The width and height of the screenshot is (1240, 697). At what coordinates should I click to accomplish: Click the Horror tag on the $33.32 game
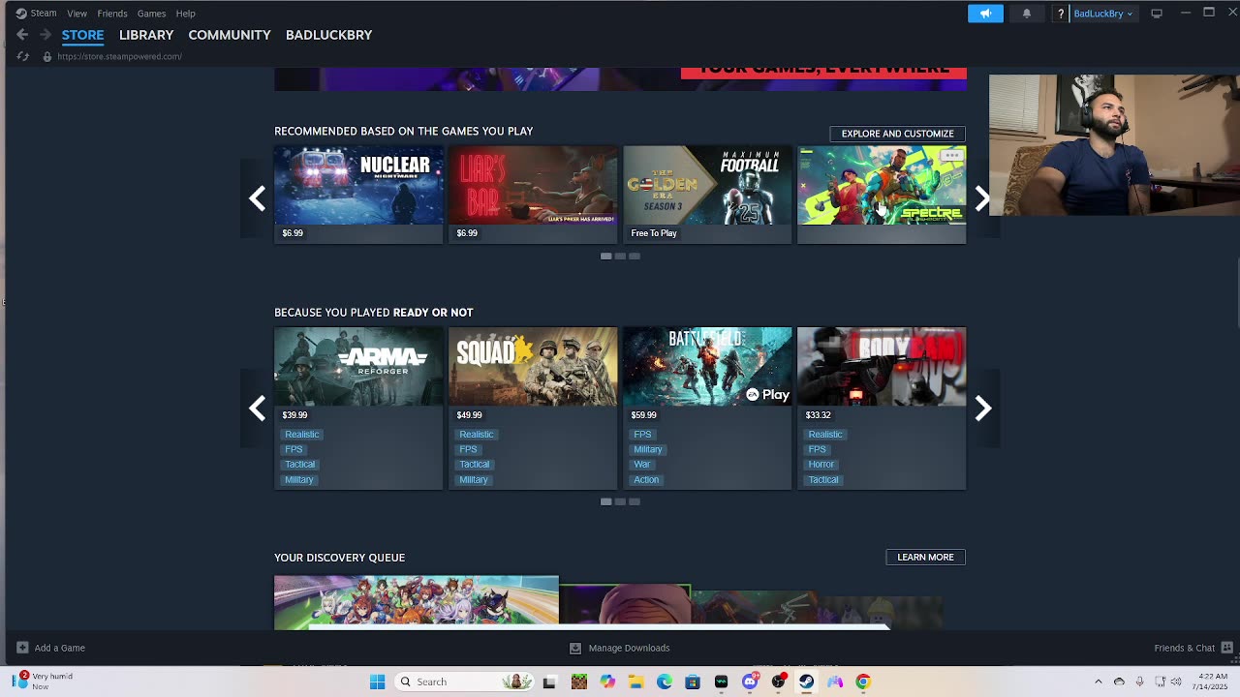coord(821,465)
